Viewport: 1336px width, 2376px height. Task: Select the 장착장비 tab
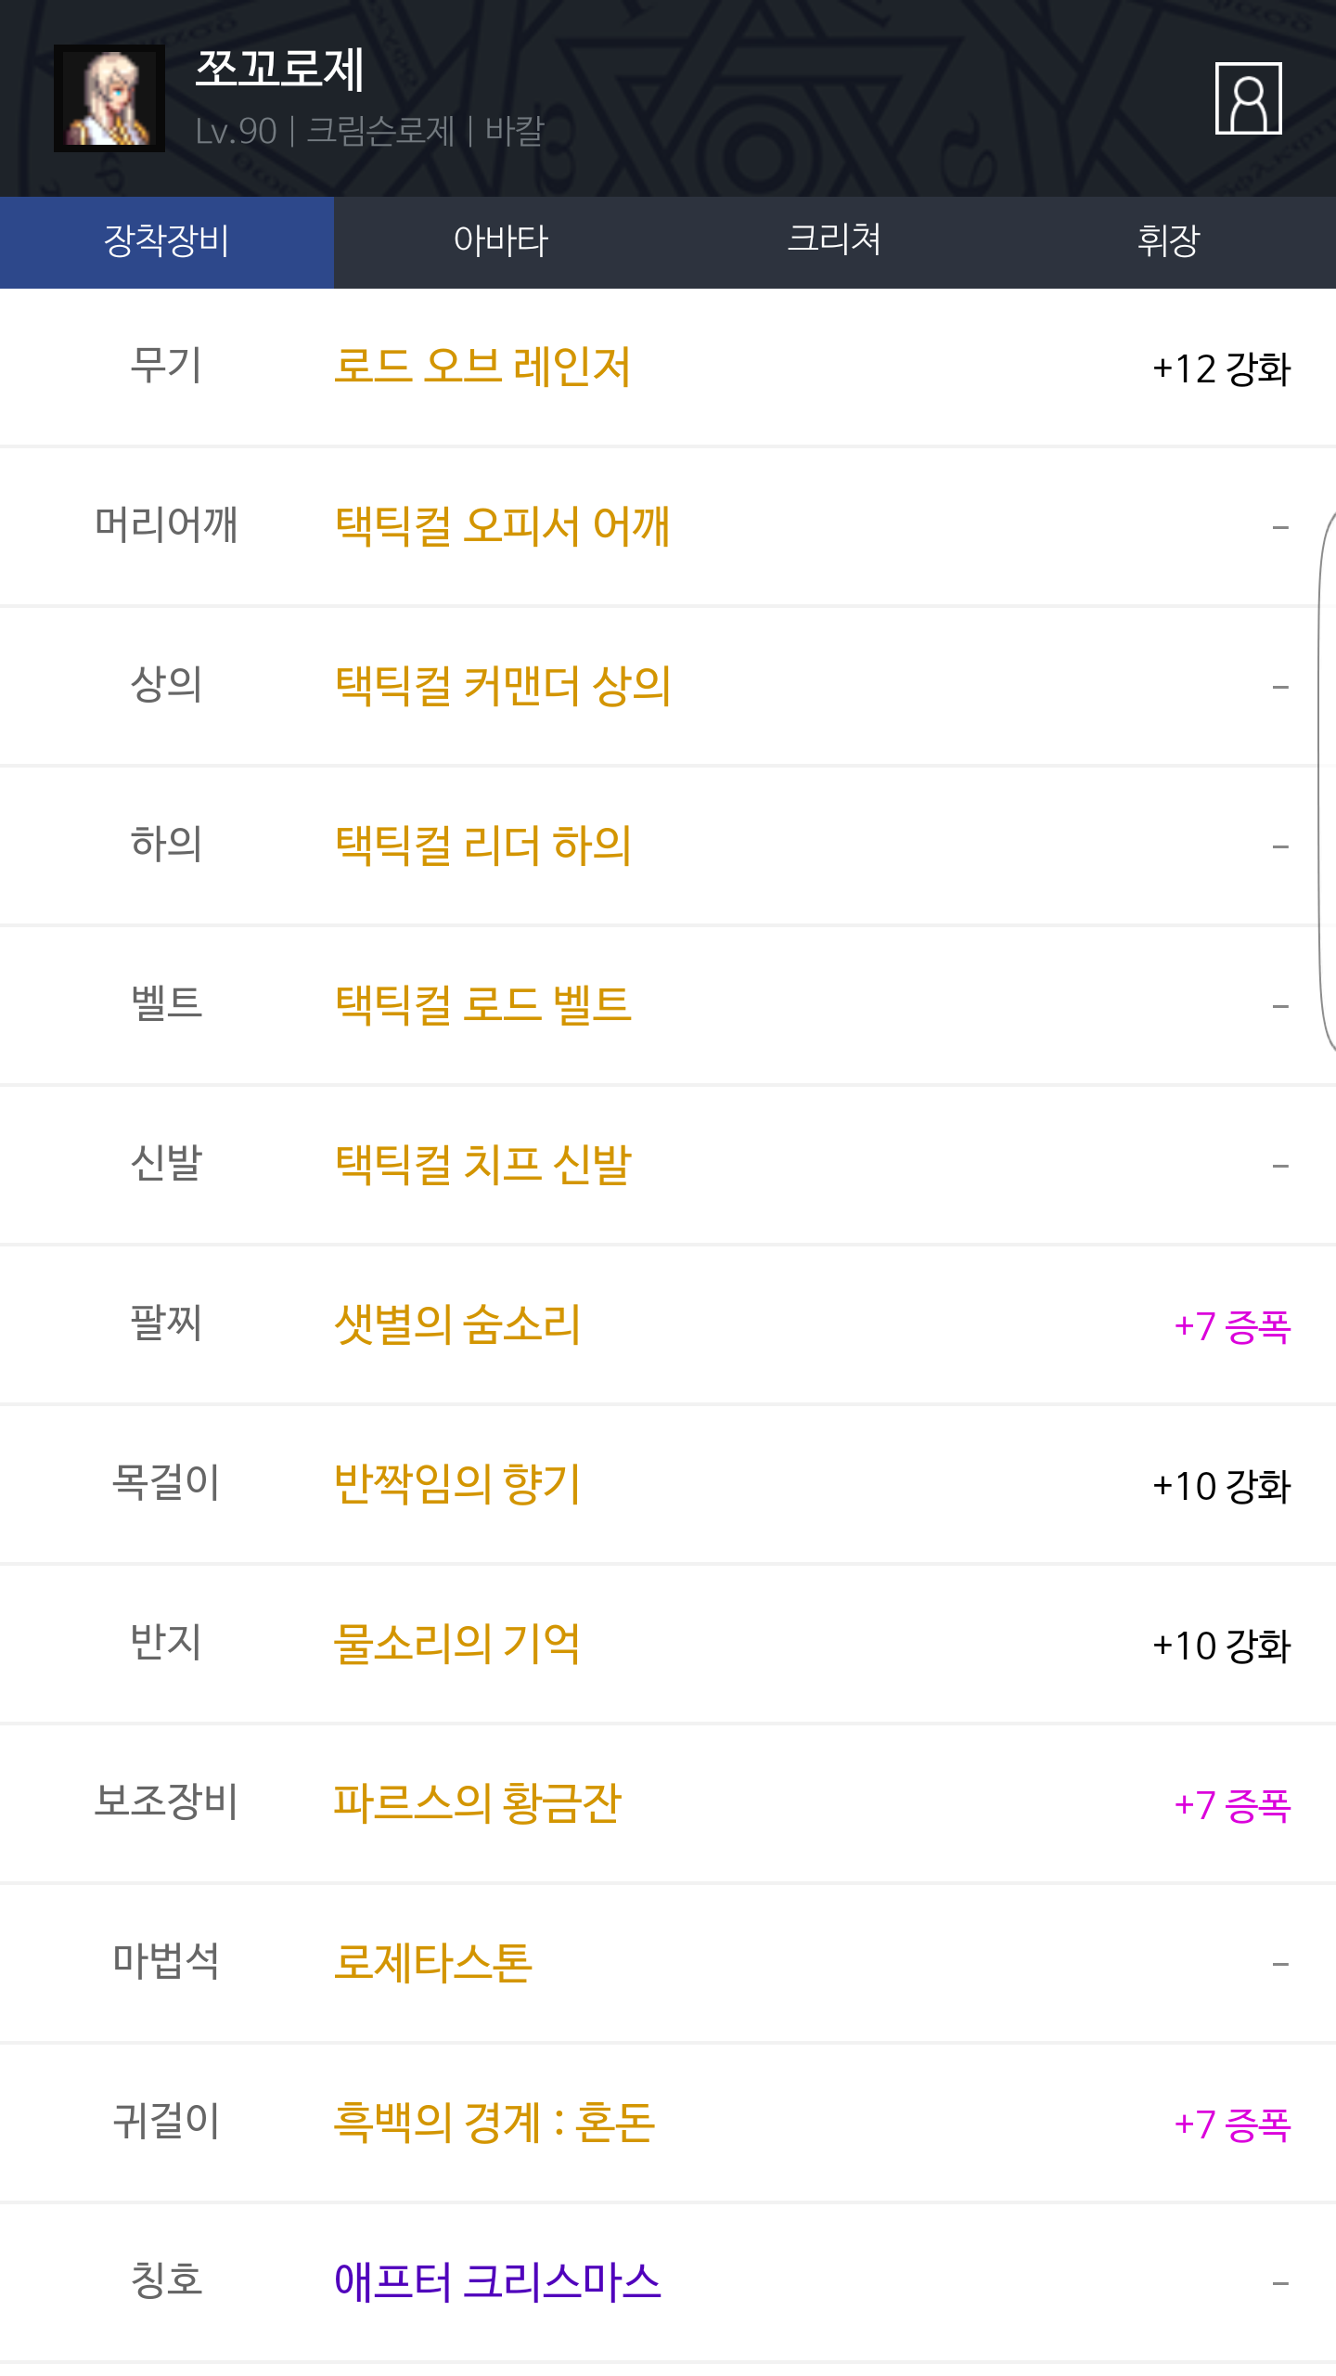(167, 241)
